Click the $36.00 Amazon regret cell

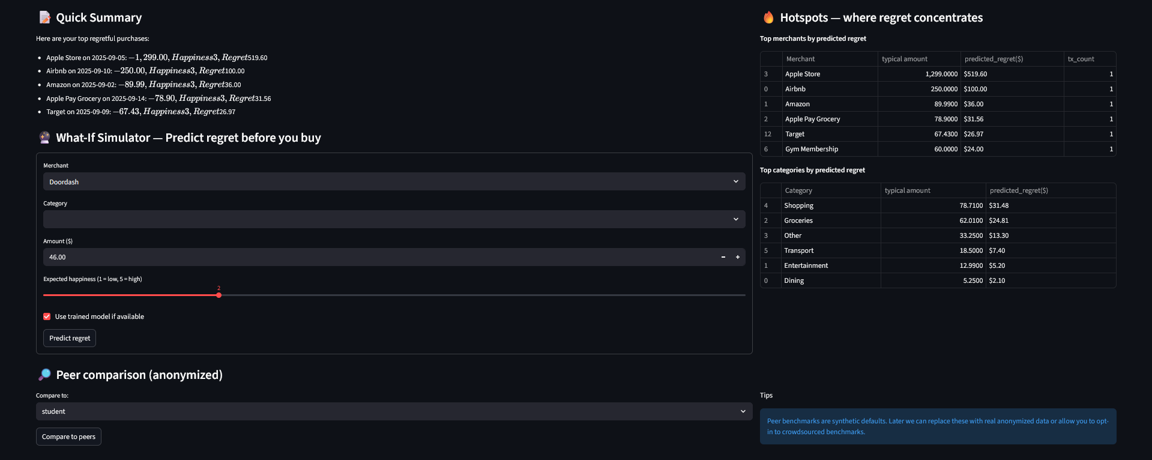pyautogui.click(x=1012, y=104)
